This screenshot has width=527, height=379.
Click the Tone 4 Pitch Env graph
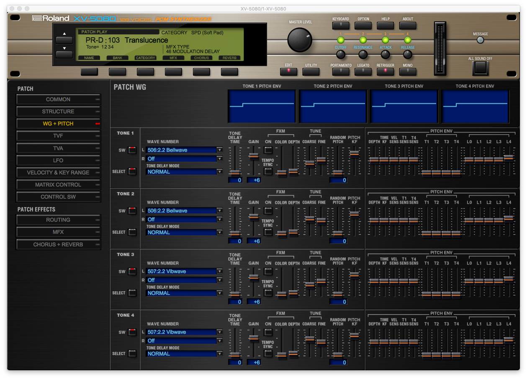point(475,107)
